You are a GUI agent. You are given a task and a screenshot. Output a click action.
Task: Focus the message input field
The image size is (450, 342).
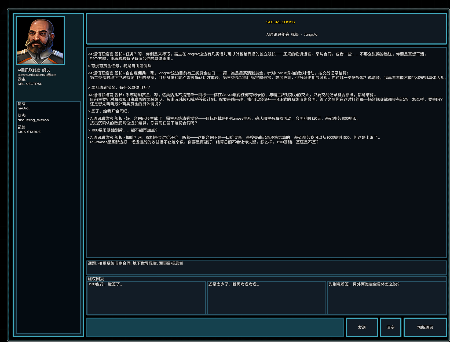[215, 327]
